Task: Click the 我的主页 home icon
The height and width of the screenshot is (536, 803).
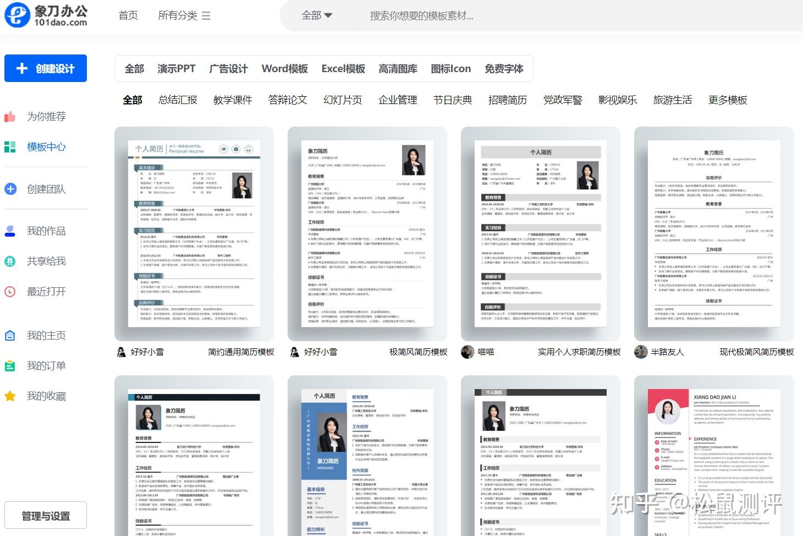Action: (10, 336)
